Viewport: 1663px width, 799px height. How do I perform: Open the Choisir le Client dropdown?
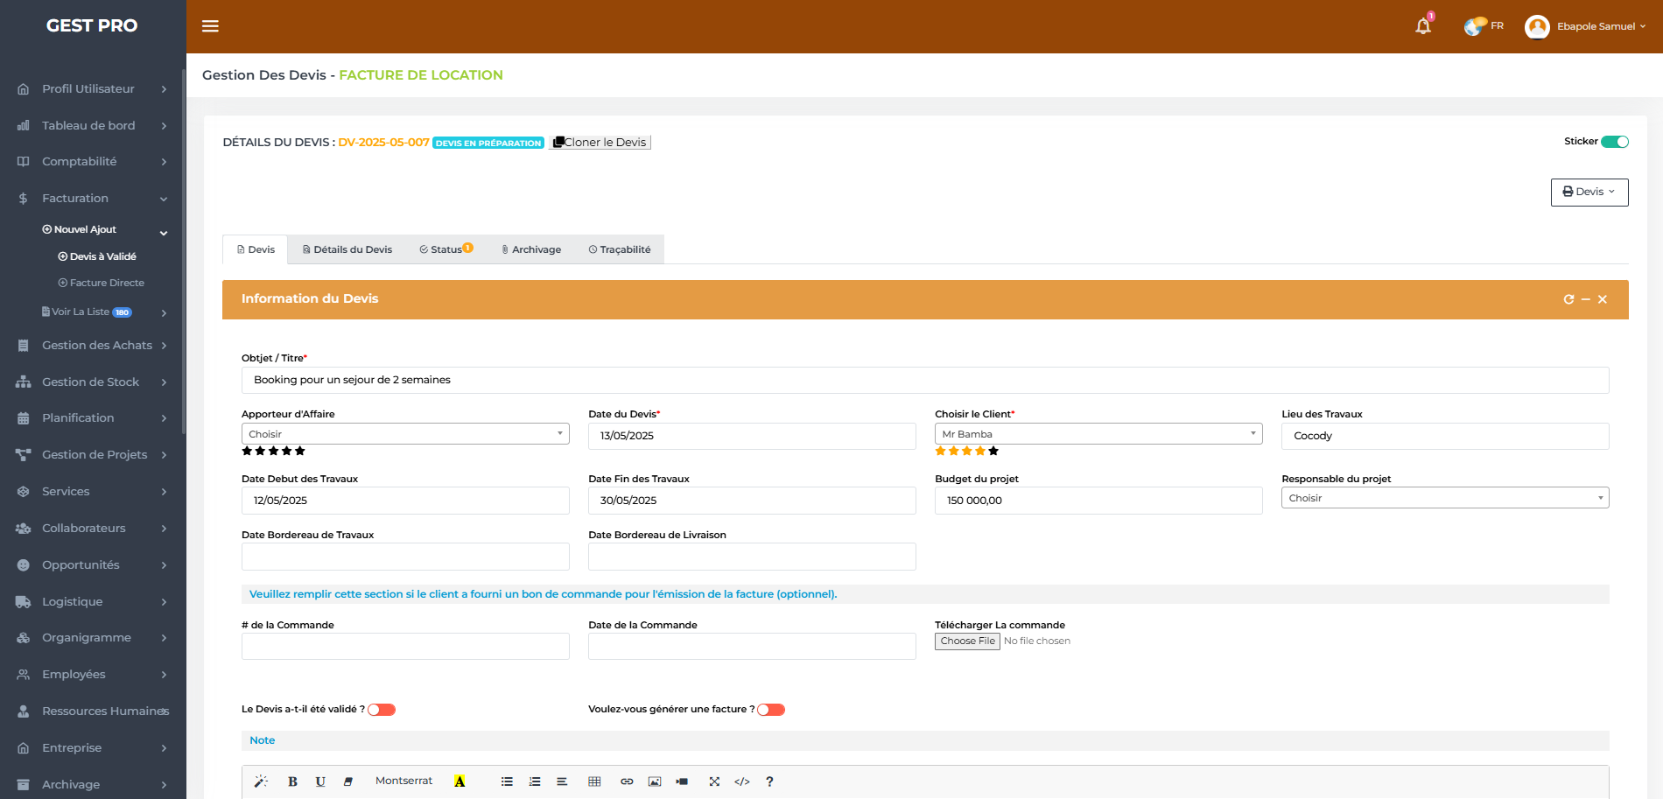click(x=1098, y=434)
